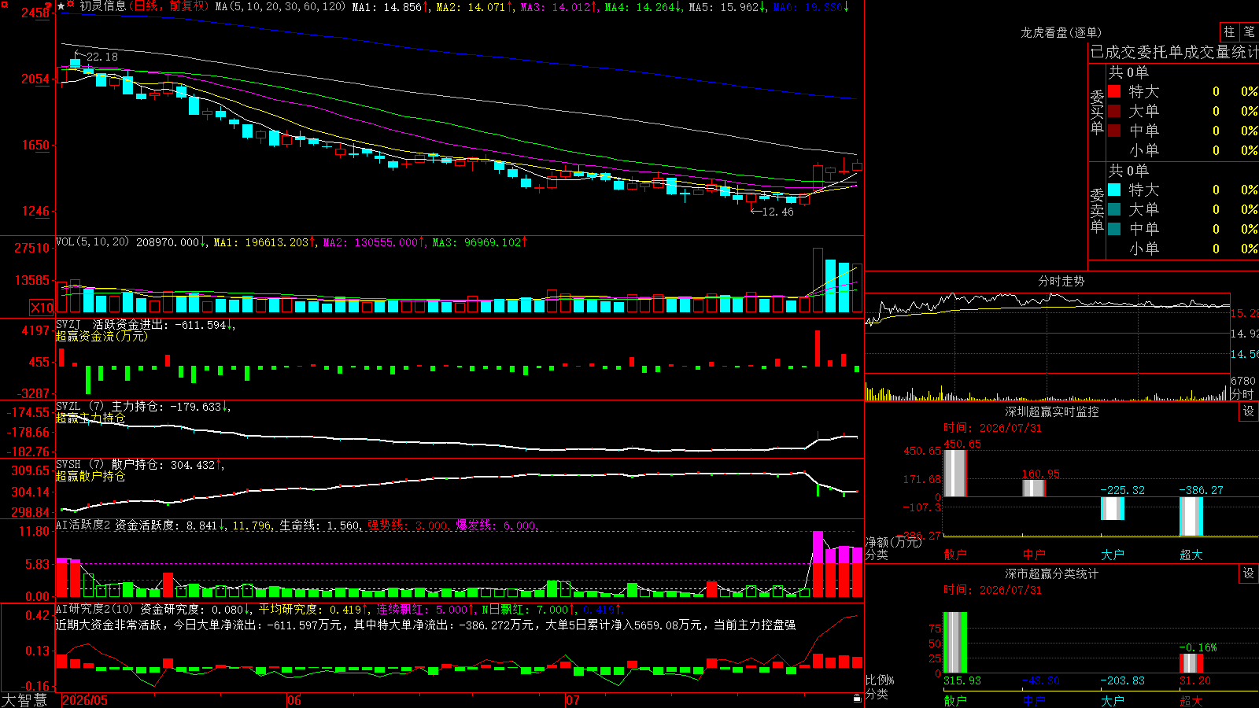Click the 超赢散户持仓 label

click(90, 476)
